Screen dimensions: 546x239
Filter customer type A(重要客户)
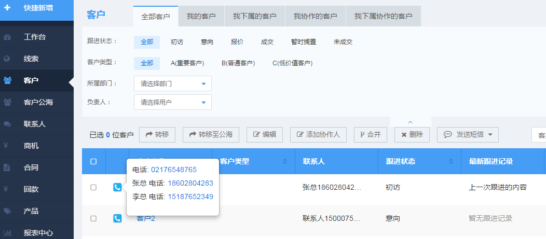pyautogui.click(x=187, y=63)
